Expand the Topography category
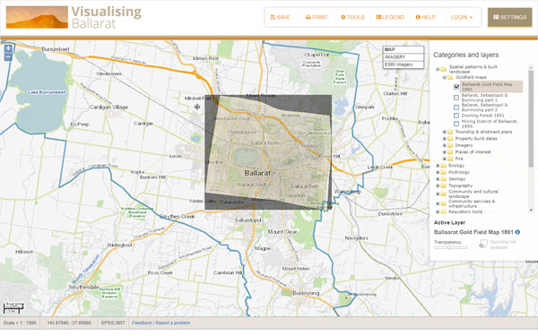538x336 pixels. click(x=438, y=185)
